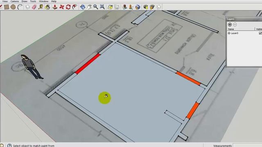The width and height of the screenshot is (262, 147).
Task: Toggle Layer0 visibility checkbox
Action: pos(260,33)
